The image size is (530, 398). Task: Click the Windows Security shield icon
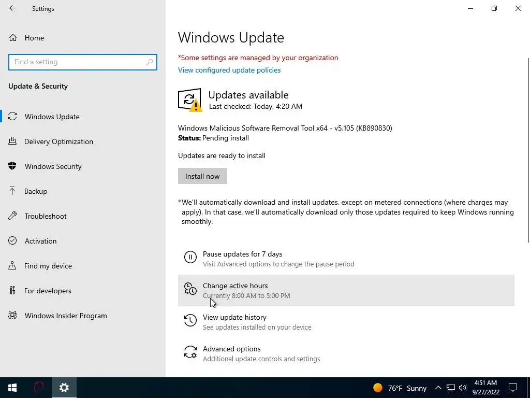click(12, 166)
